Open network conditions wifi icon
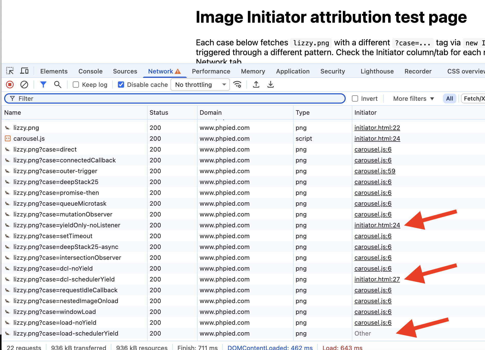This screenshot has height=350, width=485. point(237,85)
